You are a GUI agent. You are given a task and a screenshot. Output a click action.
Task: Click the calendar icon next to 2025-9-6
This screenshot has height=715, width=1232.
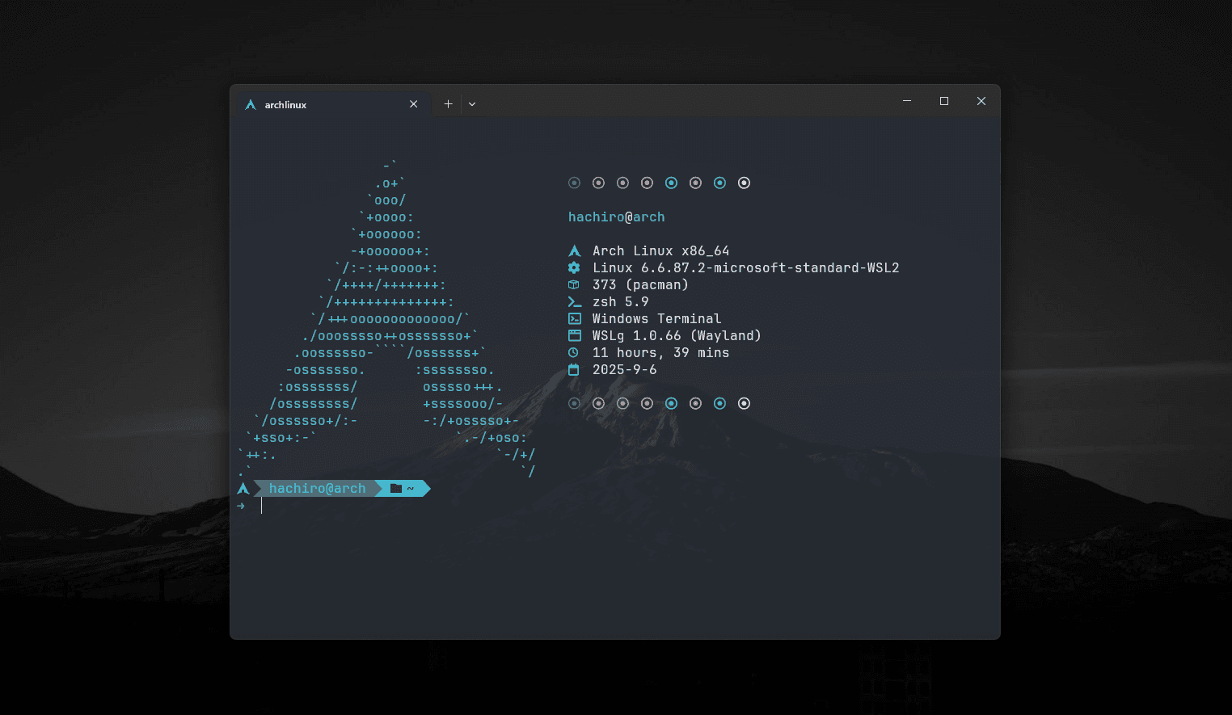coord(574,369)
